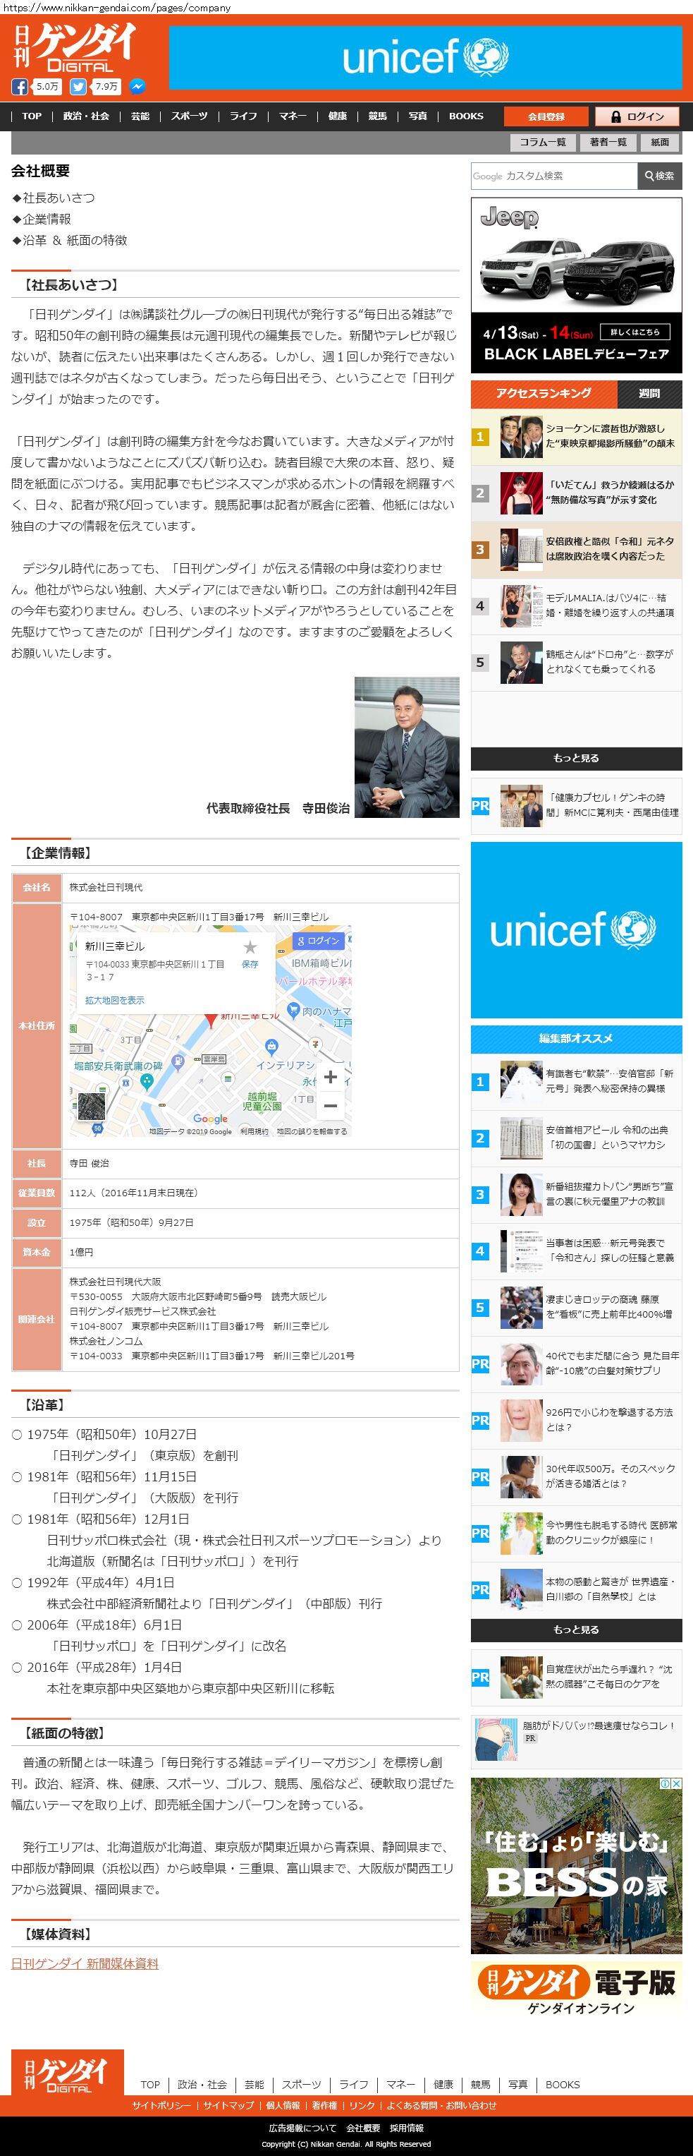Click the map's Google ログイン button
This screenshot has width=693, height=2156.
click(319, 941)
